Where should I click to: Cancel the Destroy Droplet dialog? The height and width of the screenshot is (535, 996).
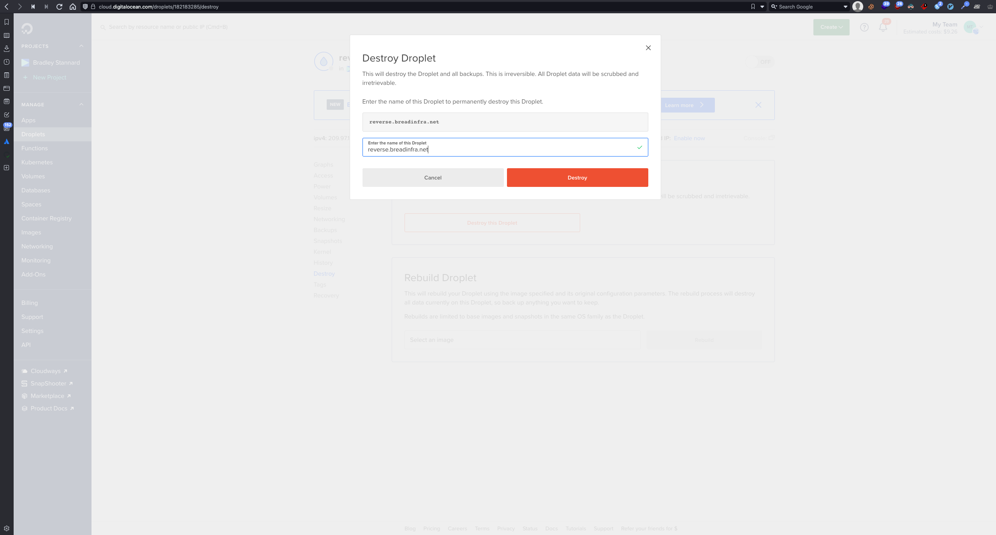[x=433, y=178]
